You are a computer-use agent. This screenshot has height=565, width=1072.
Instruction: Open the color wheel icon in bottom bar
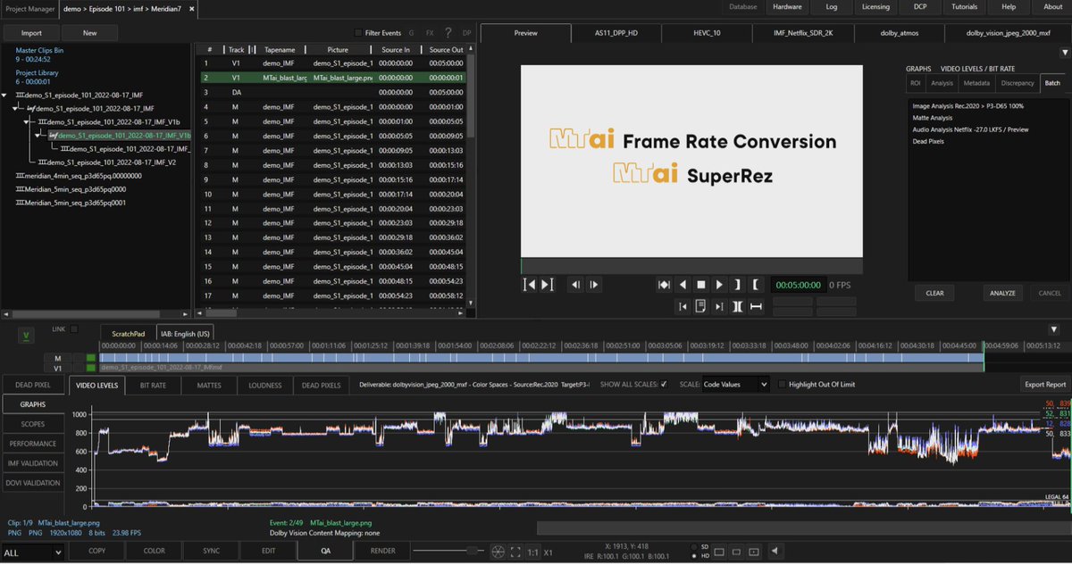click(x=498, y=552)
